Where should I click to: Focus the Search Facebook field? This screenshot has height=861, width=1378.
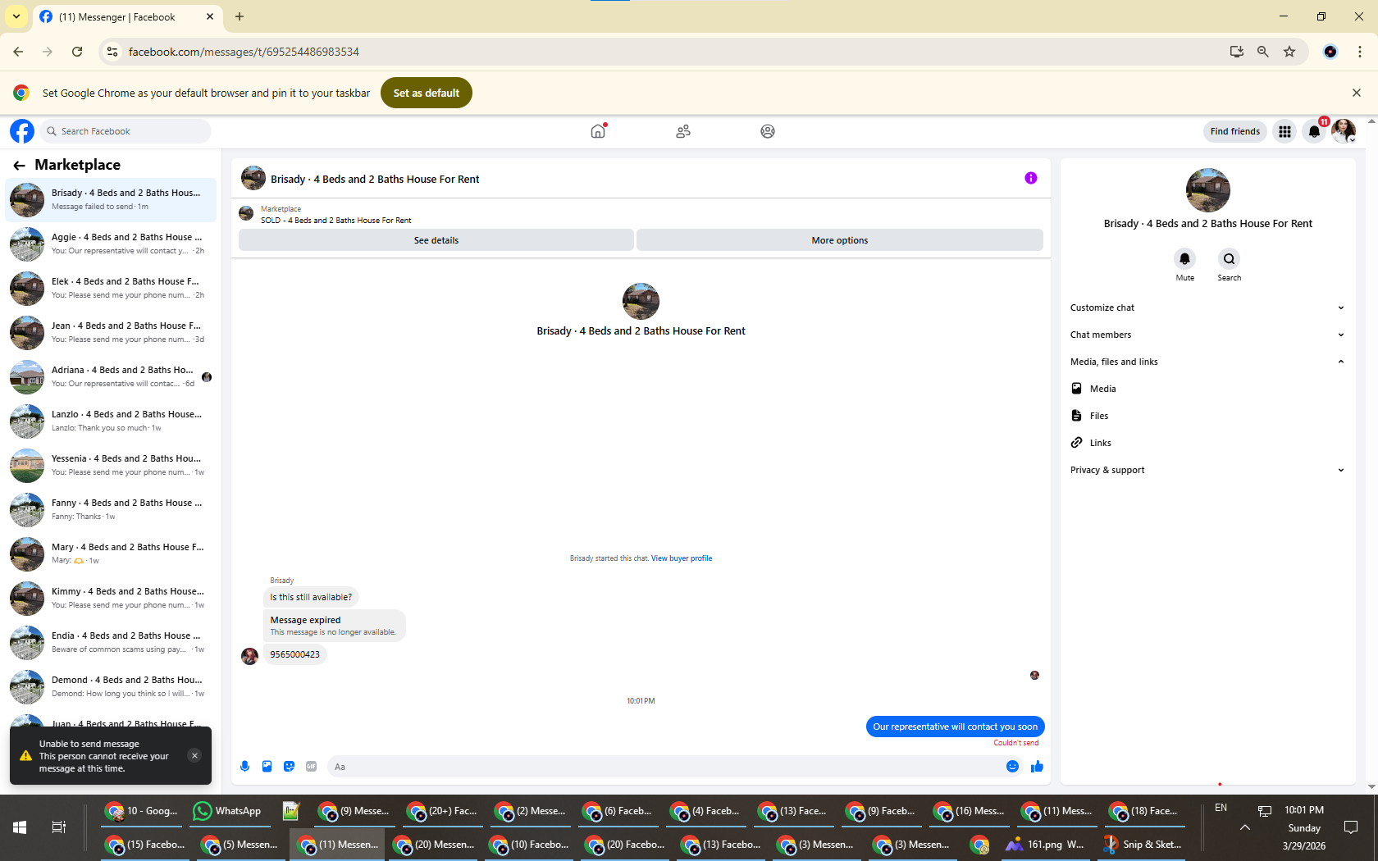(125, 131)
